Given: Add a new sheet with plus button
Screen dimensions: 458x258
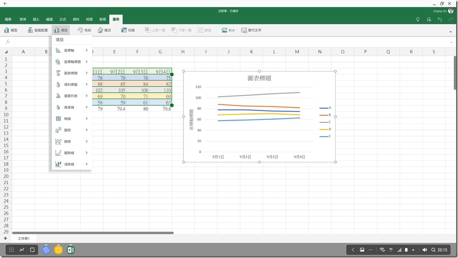Looking at the screenshot, I should 5,238.
